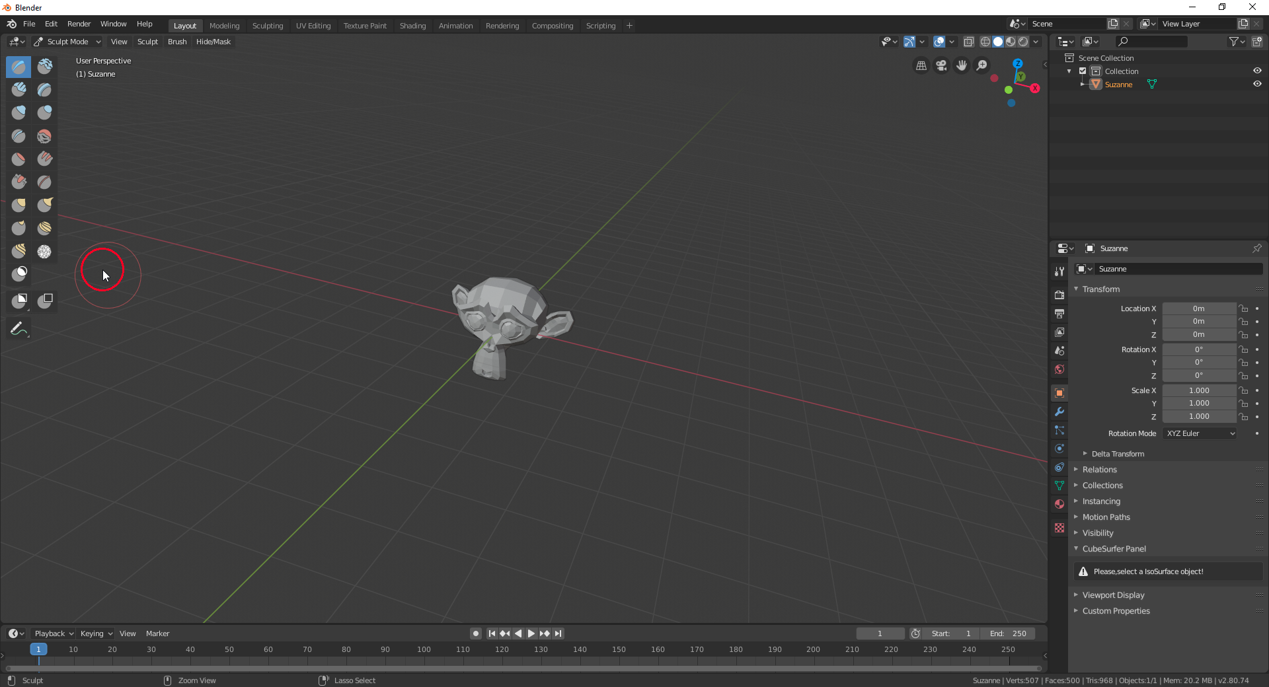
Task: Toggle viewport gizmos display
Action: [x=909, y=42]
